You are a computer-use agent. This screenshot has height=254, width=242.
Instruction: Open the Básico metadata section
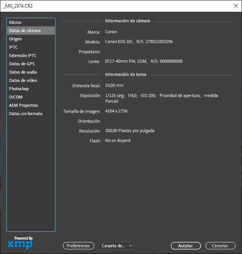[31, 22]
